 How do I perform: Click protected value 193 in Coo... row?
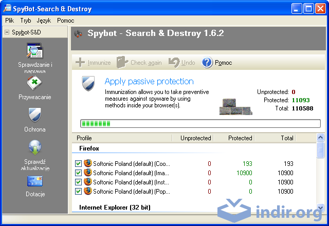tap(247, 164)
